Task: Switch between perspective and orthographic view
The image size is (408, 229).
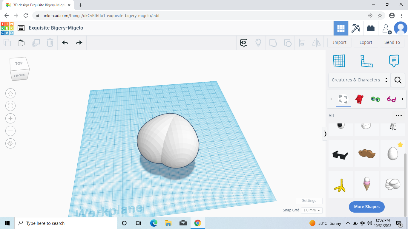Action: [10, 143]
